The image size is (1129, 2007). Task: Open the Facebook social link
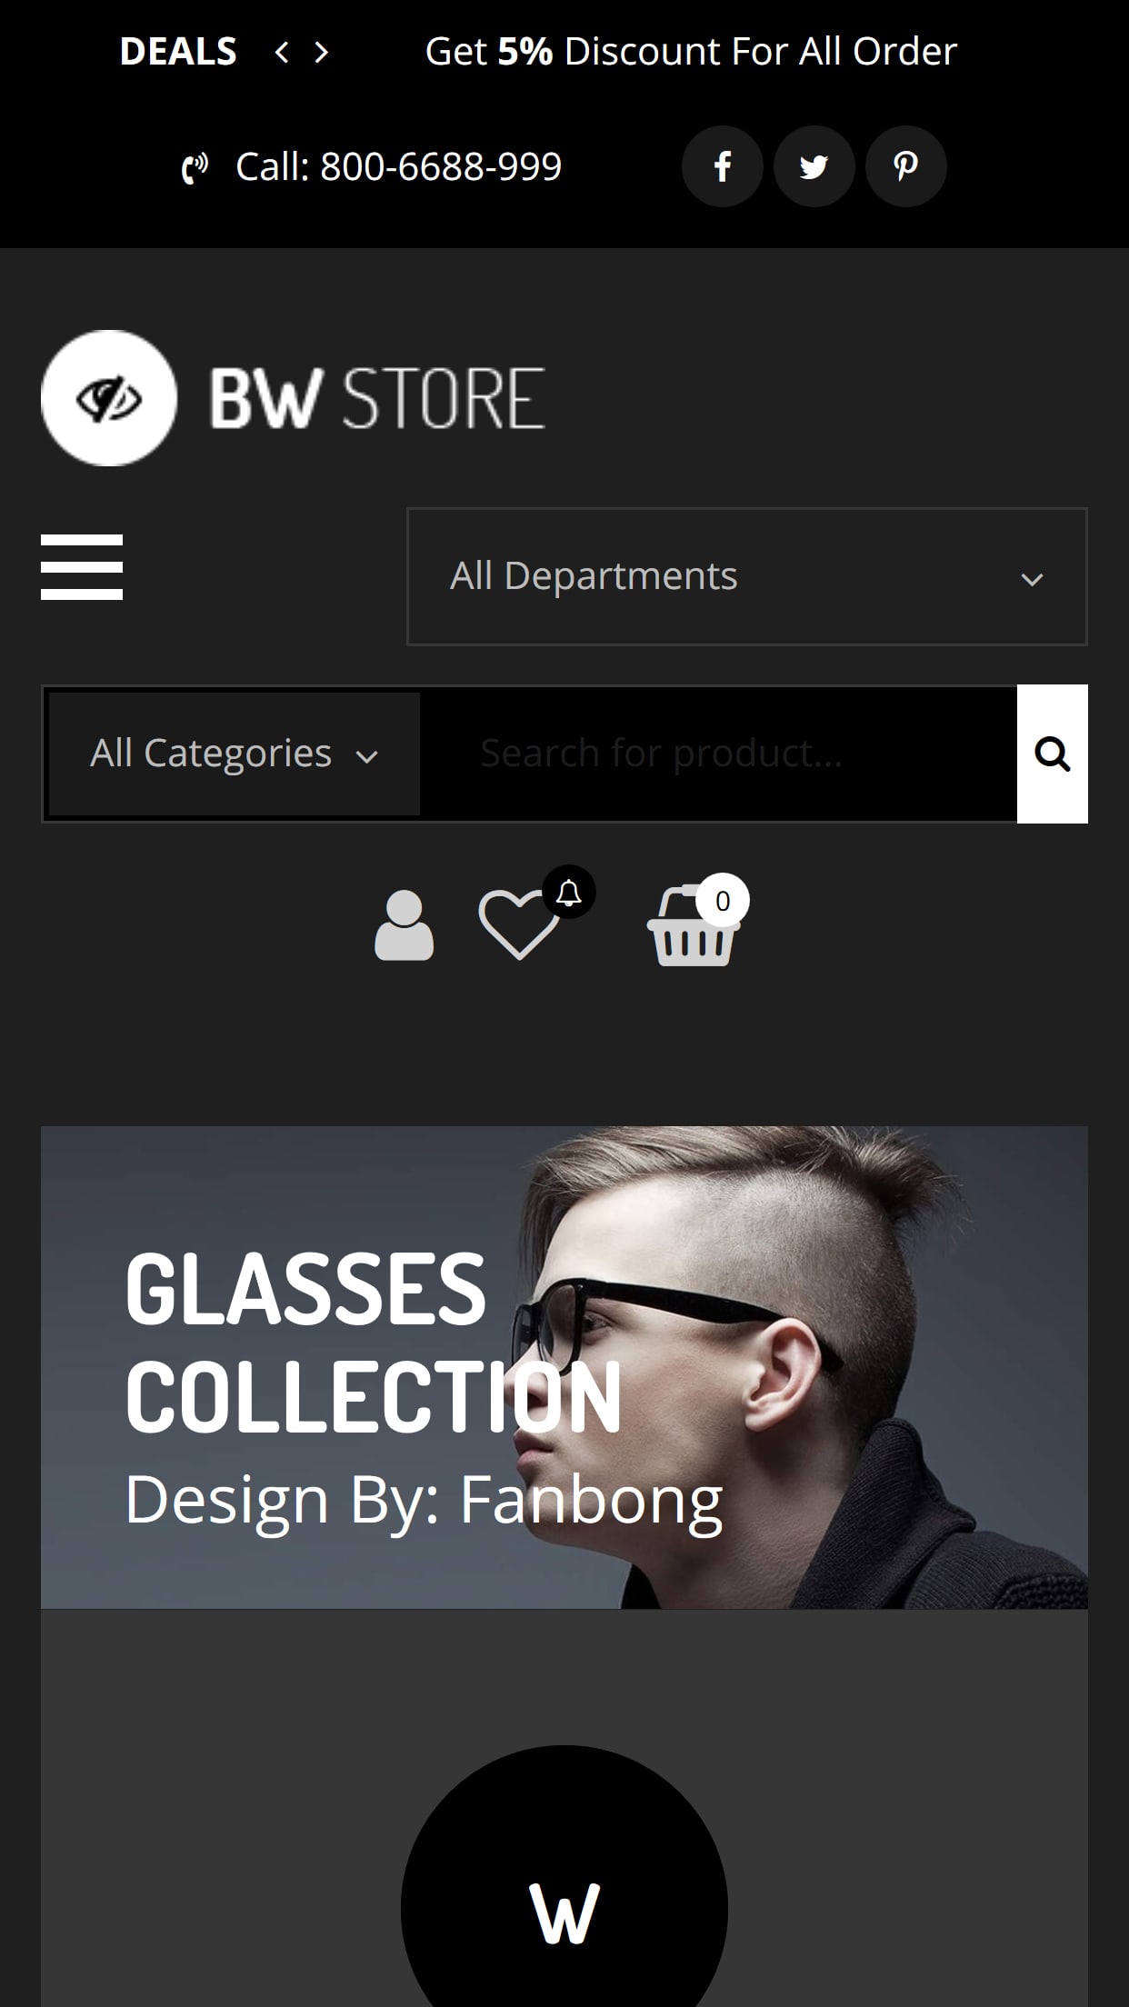(x=723, y=166)
